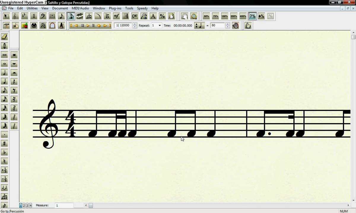Select the Zoom magnifier tool
The height and width of the screenshot is (213, 356).
[x=194, y=16]
